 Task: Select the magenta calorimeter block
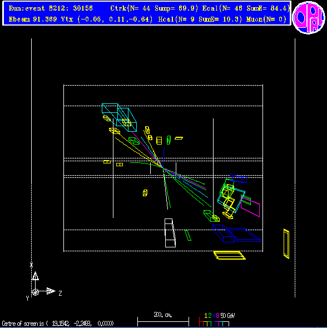(250, 207)
